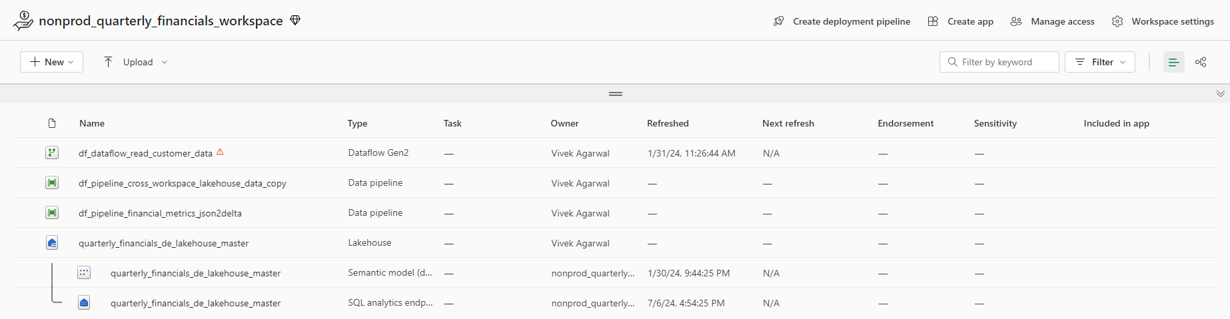This screenshot has width=1230, height=319.
Task: Click the workspace logo icon
Action: [23, 21]
